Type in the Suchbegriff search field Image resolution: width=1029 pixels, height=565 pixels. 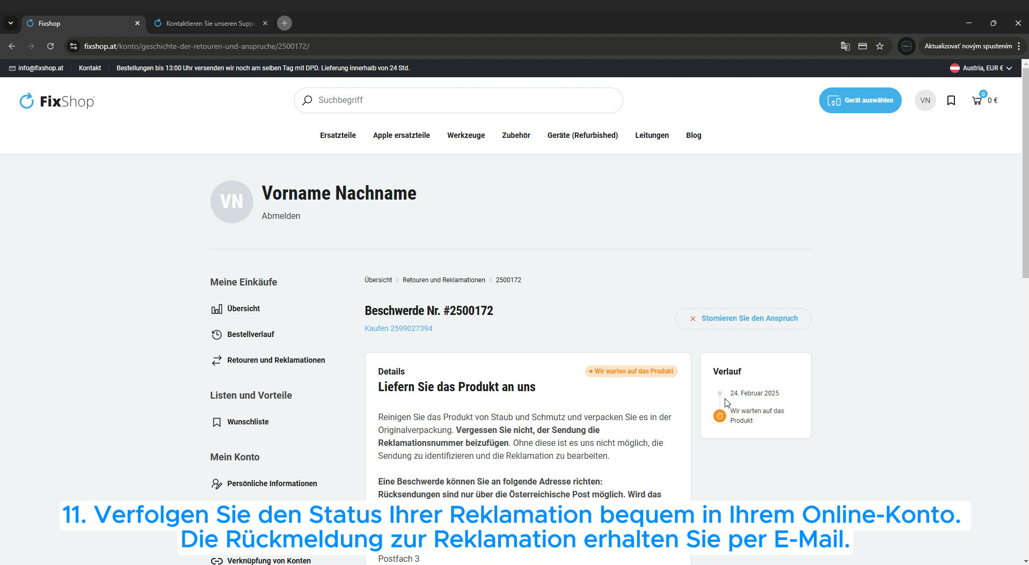click(x=462, y=100)
